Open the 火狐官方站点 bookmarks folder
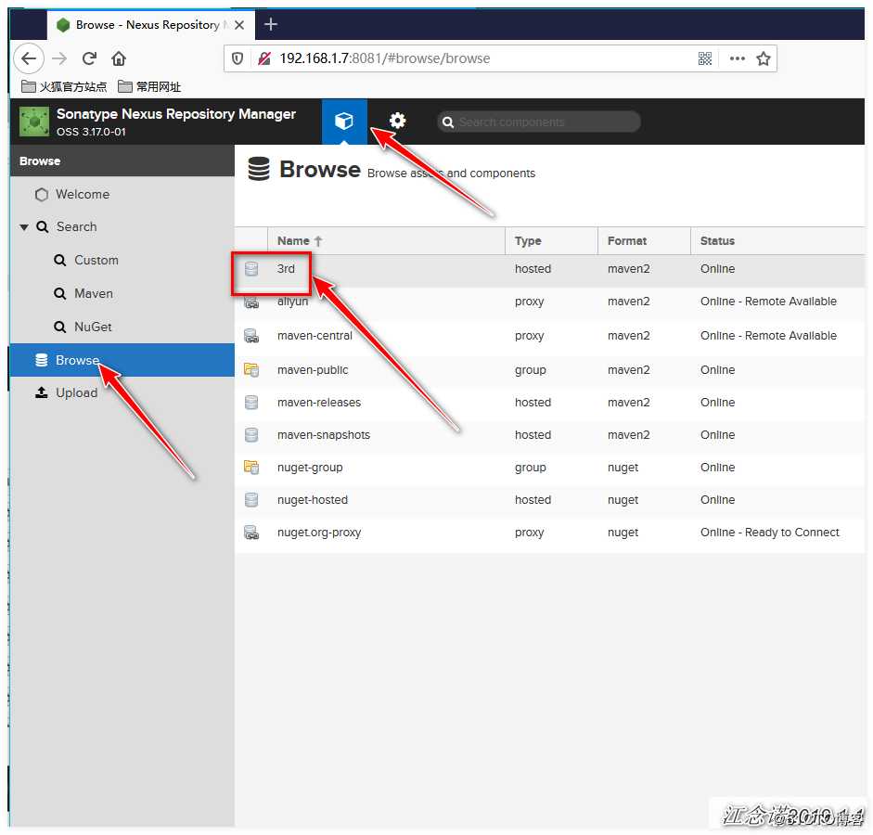This screenshot has height=835, width=873. (x=64, y=87)
